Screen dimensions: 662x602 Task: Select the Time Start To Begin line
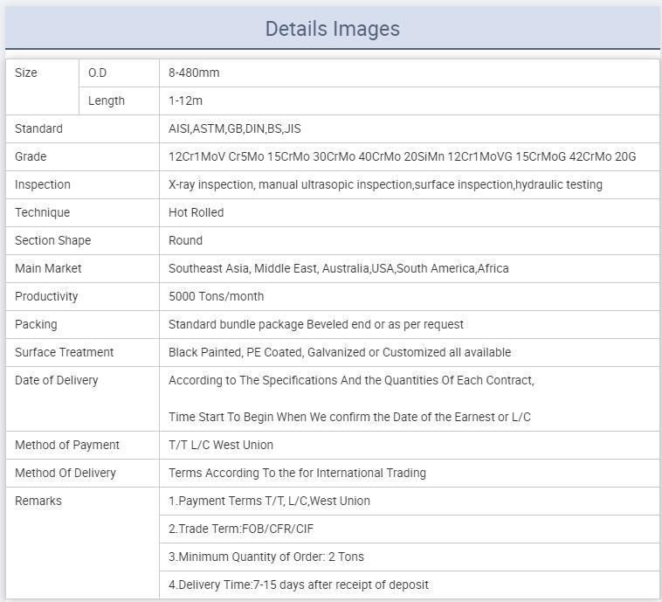tap(349, 417)
